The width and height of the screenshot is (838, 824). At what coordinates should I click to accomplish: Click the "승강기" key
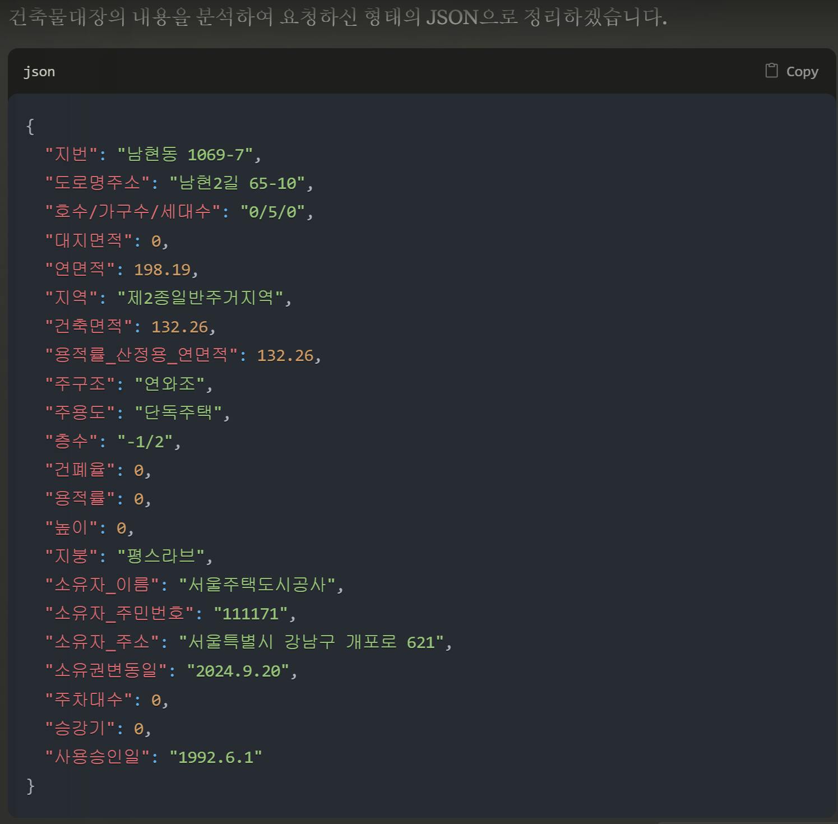pyautogui.click(x=80, y=728)
